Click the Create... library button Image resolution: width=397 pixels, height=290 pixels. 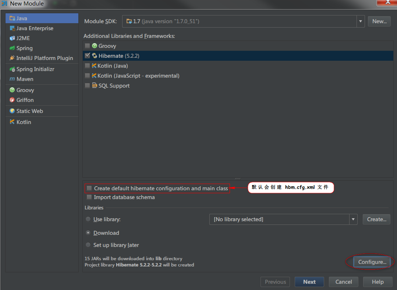pos(376,219)
